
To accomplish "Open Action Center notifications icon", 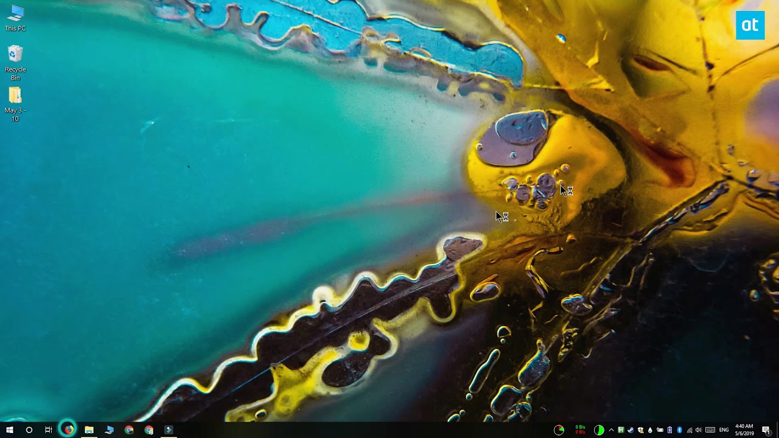I will click(766, 430).
